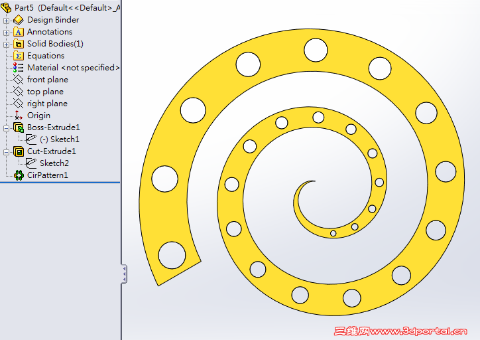Click the Sketch2 sketch icon
The width and height of the screenshot is (480, 340).
coord(31,163)
